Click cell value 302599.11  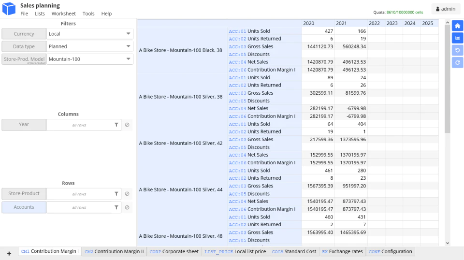318,93
